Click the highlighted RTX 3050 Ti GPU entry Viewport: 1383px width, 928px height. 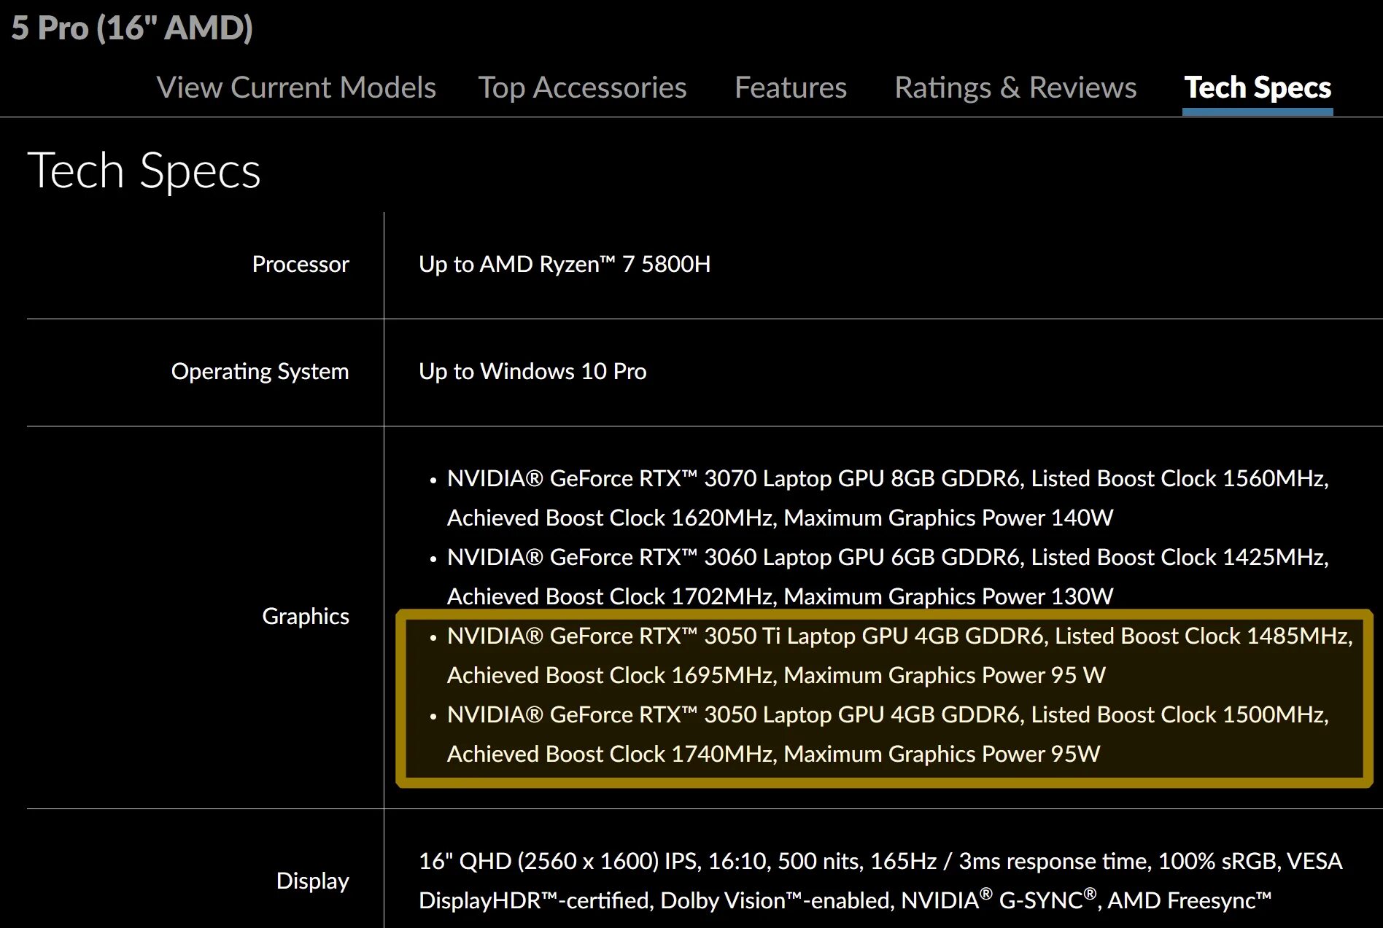point(899,636)
